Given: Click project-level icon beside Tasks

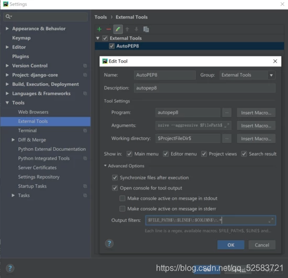Looking at the screenshot, I should (85, 195).
